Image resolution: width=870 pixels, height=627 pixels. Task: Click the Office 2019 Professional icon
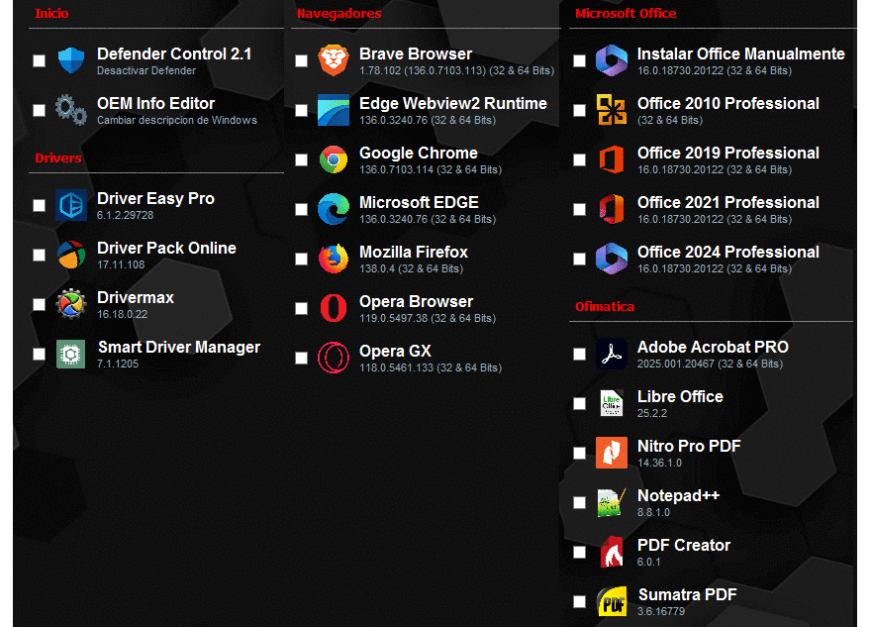click(612, 159)
